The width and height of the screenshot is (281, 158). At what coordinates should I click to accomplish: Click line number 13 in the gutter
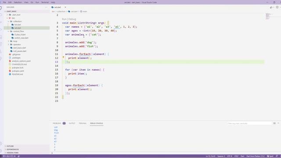[x=57, y=62]
